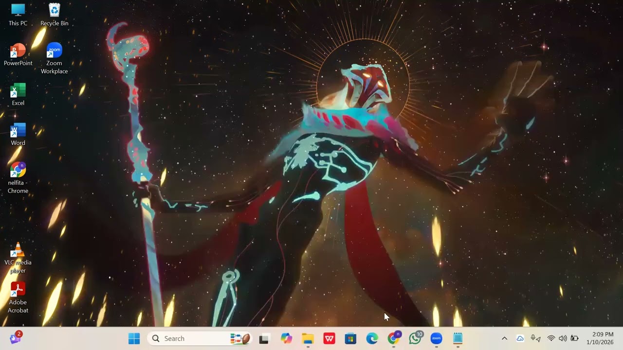Image resolution: width=623 pixels, height=350 pixels.
Task: Open WPS Office from the taskbar
Action: pyautogui.click(x=330, y=339)
